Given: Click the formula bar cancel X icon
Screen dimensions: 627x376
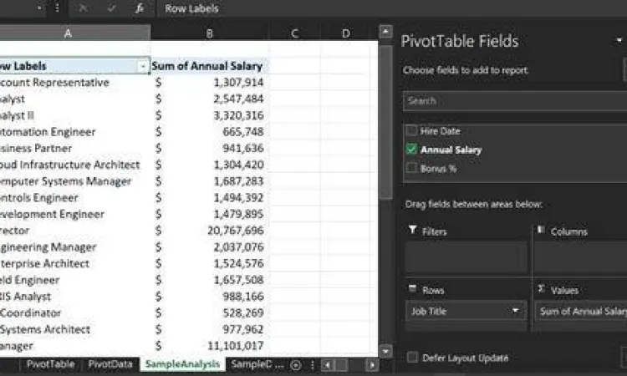Looking at the screenshot, I should (x=83, y=8).
